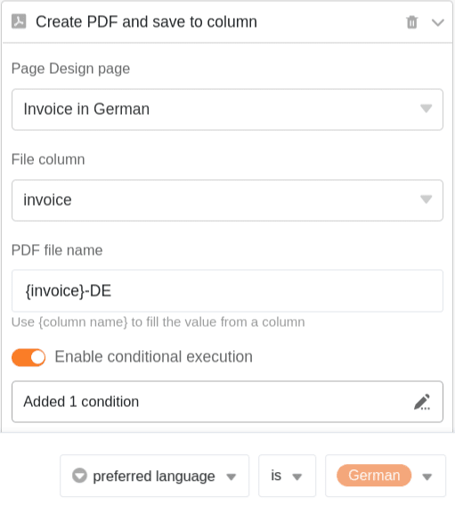Delete the Create PDF action via trash icon

coord(412,22)
